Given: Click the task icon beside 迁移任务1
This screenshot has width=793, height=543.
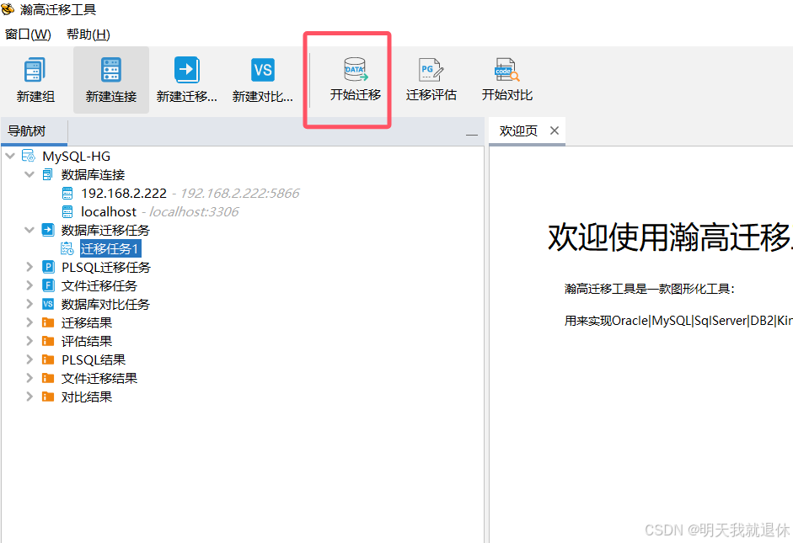Looking at the screenshot, I should (x=67, y=248).
